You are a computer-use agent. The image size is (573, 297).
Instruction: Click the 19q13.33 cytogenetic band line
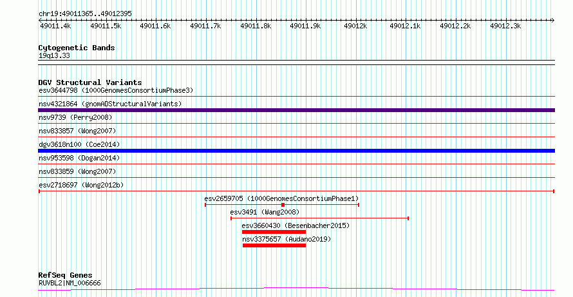click(x=296, y=62)
